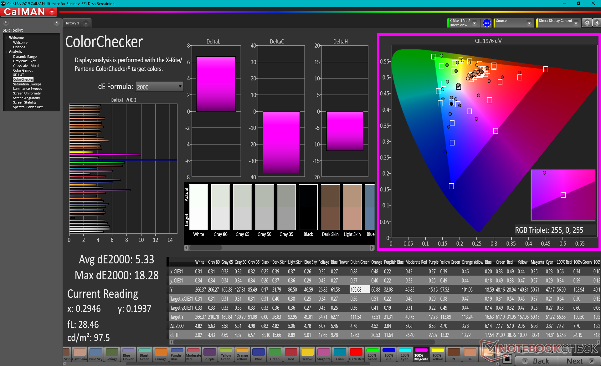The image size is (601, 366).
Task: Click the Actual/Target swatch strip scrollbar
Action: tap(206, 248)
